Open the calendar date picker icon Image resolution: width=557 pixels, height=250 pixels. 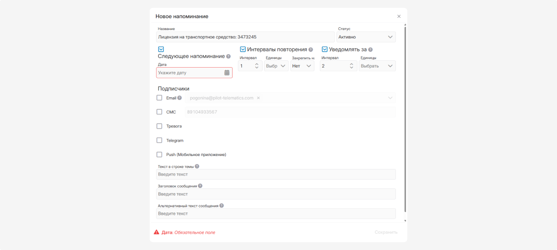[227, 73]
